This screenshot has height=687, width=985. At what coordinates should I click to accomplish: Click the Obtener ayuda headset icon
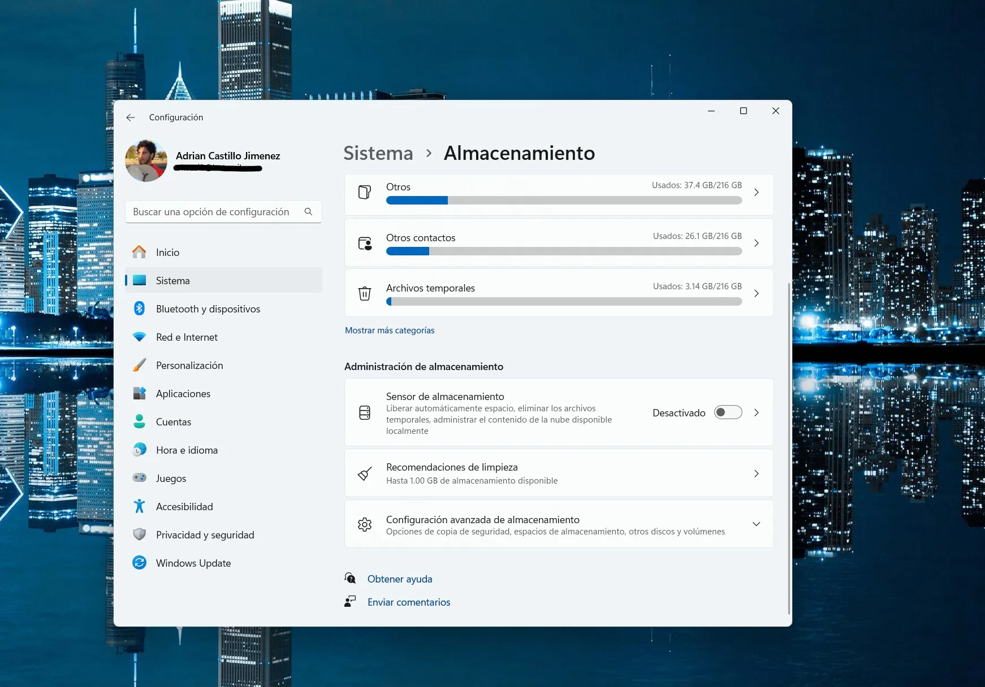click(x=350, y=578)
